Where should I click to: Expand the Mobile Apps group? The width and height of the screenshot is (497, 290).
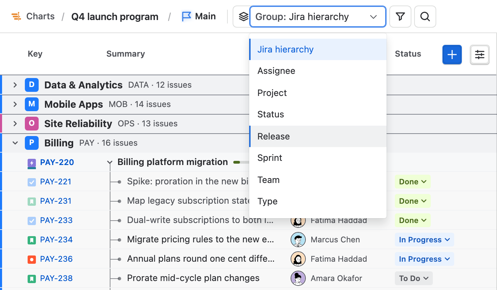[15, 104]
